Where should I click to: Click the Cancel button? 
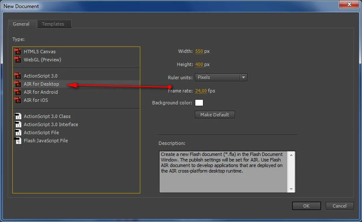click(339, 206)
